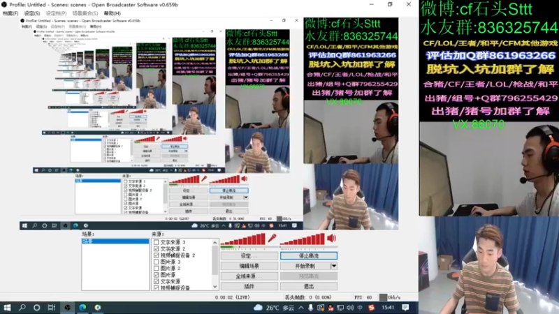559x314 pixels.
Task: Open the 设定档(P) menu
Action: [x=56, y=13]
